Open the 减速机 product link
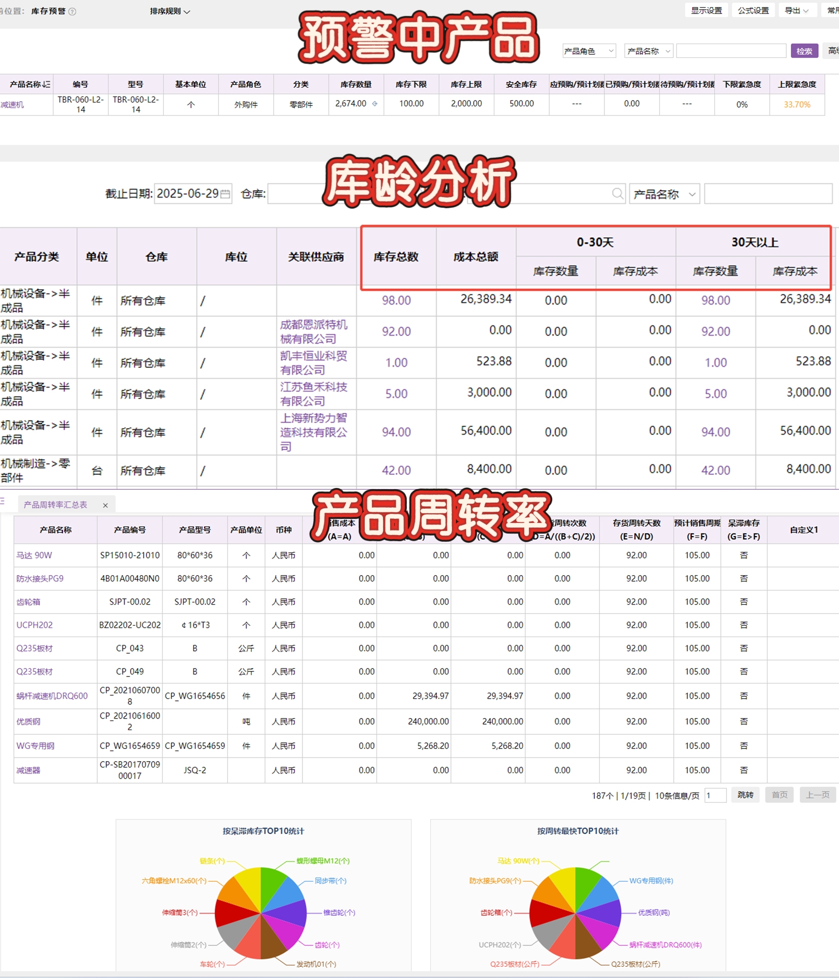 [12, 105]
